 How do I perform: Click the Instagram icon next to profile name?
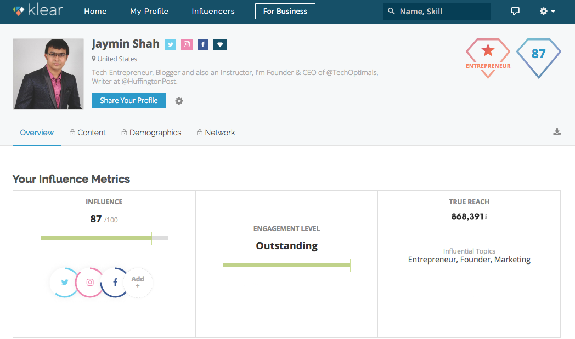click(x=187, y=45)
